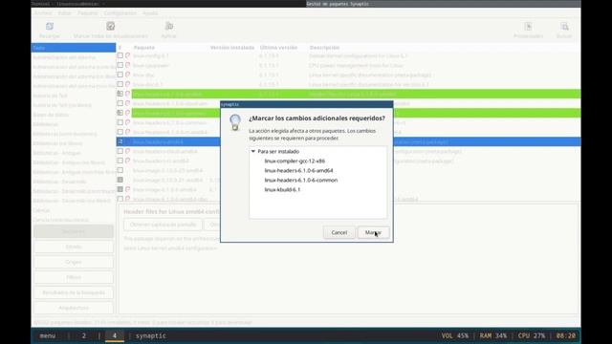Image resolution: width=612 pixels, height=344 pixels.
Task: Select linux-headers-6.1.0-6-amd64 in dialog list
Action: pos(298,170)
